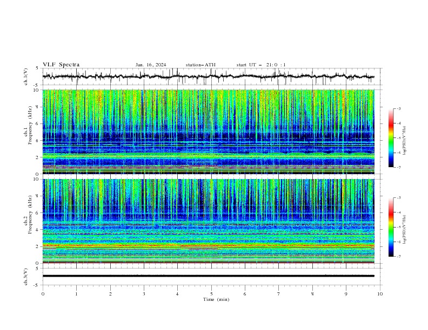Click the '8' time axis tick label
Image resolution: width=428 pixels, height=330 pixels.
coord(312,294)
